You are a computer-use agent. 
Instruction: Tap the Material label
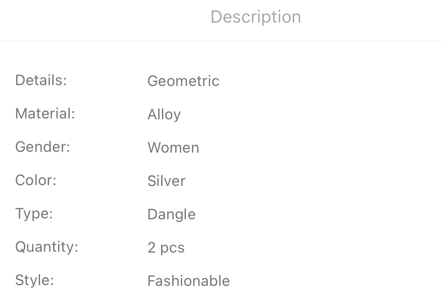(45, 114)
